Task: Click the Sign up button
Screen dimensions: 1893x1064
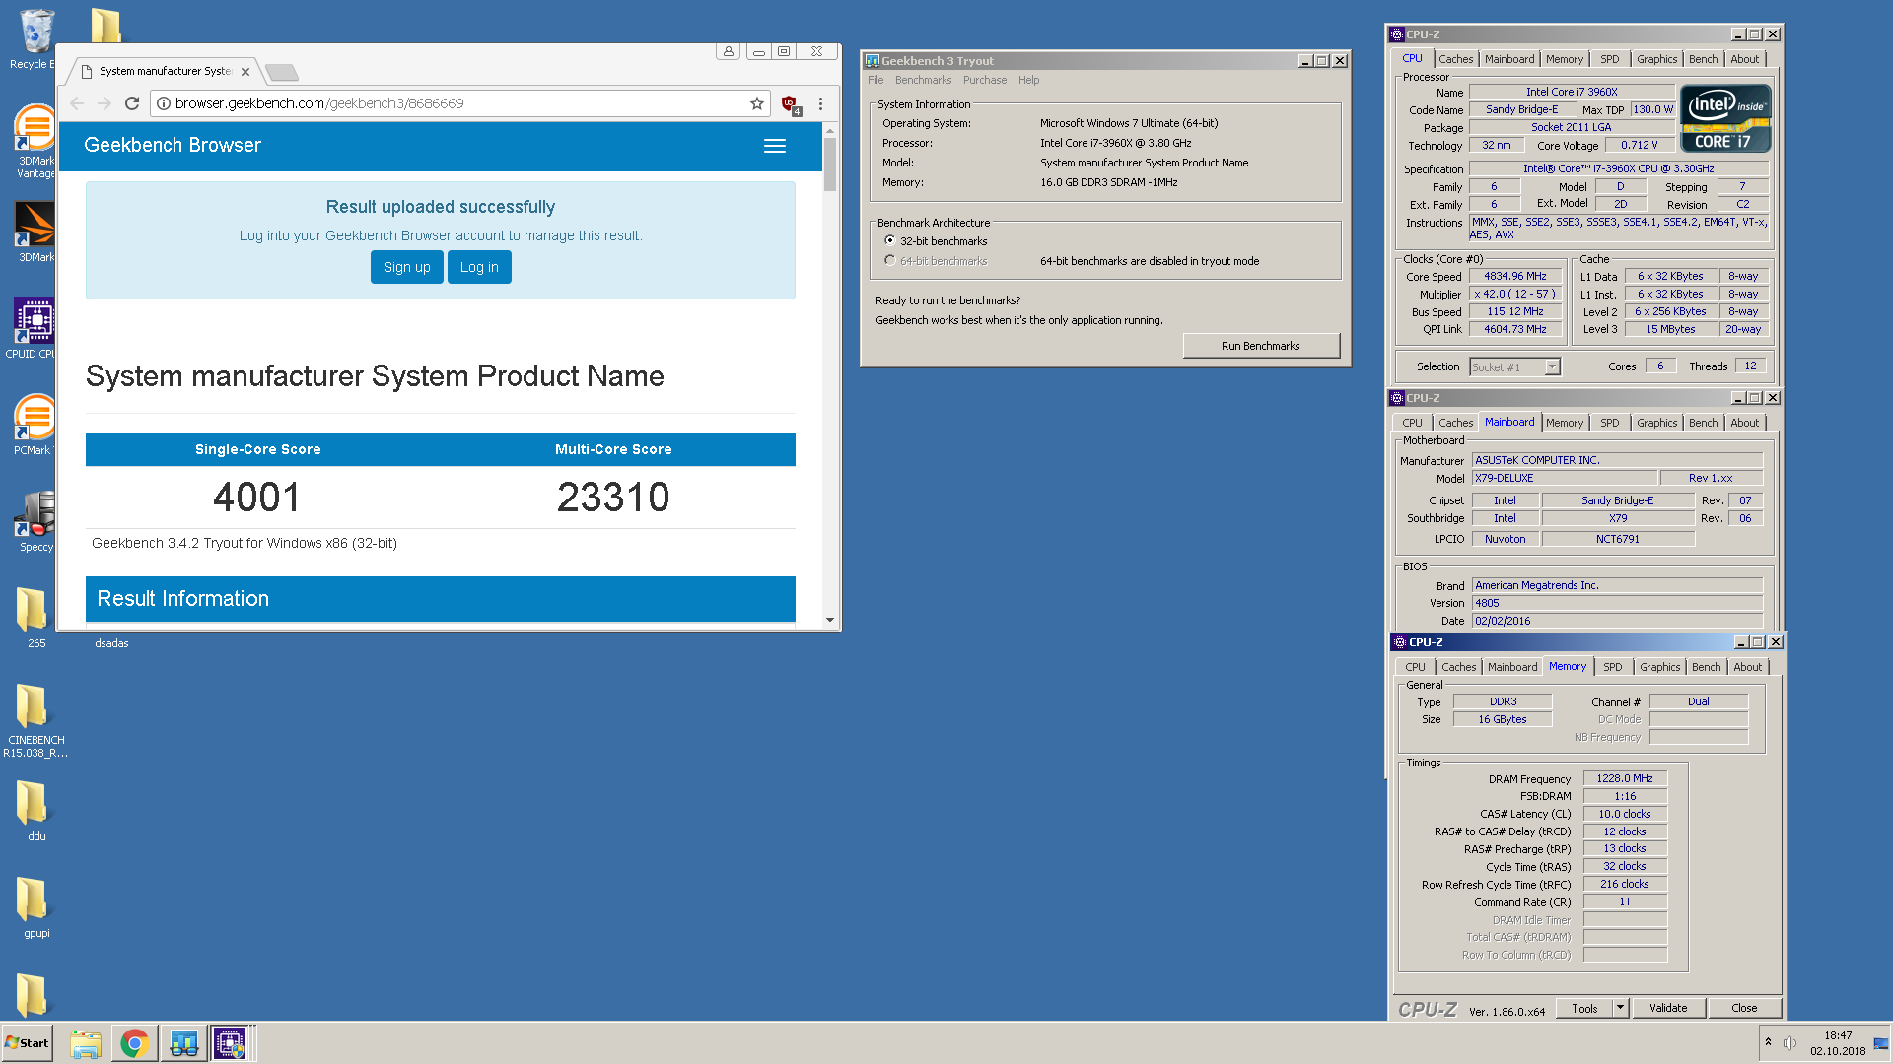Action: pyautogui.click(x=406, y=267)
